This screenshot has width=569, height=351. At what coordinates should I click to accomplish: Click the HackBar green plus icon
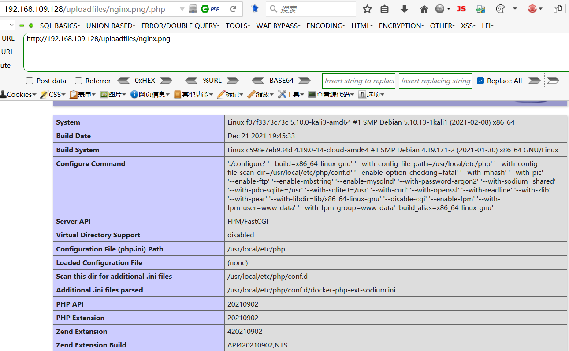[x=31, y=26]
